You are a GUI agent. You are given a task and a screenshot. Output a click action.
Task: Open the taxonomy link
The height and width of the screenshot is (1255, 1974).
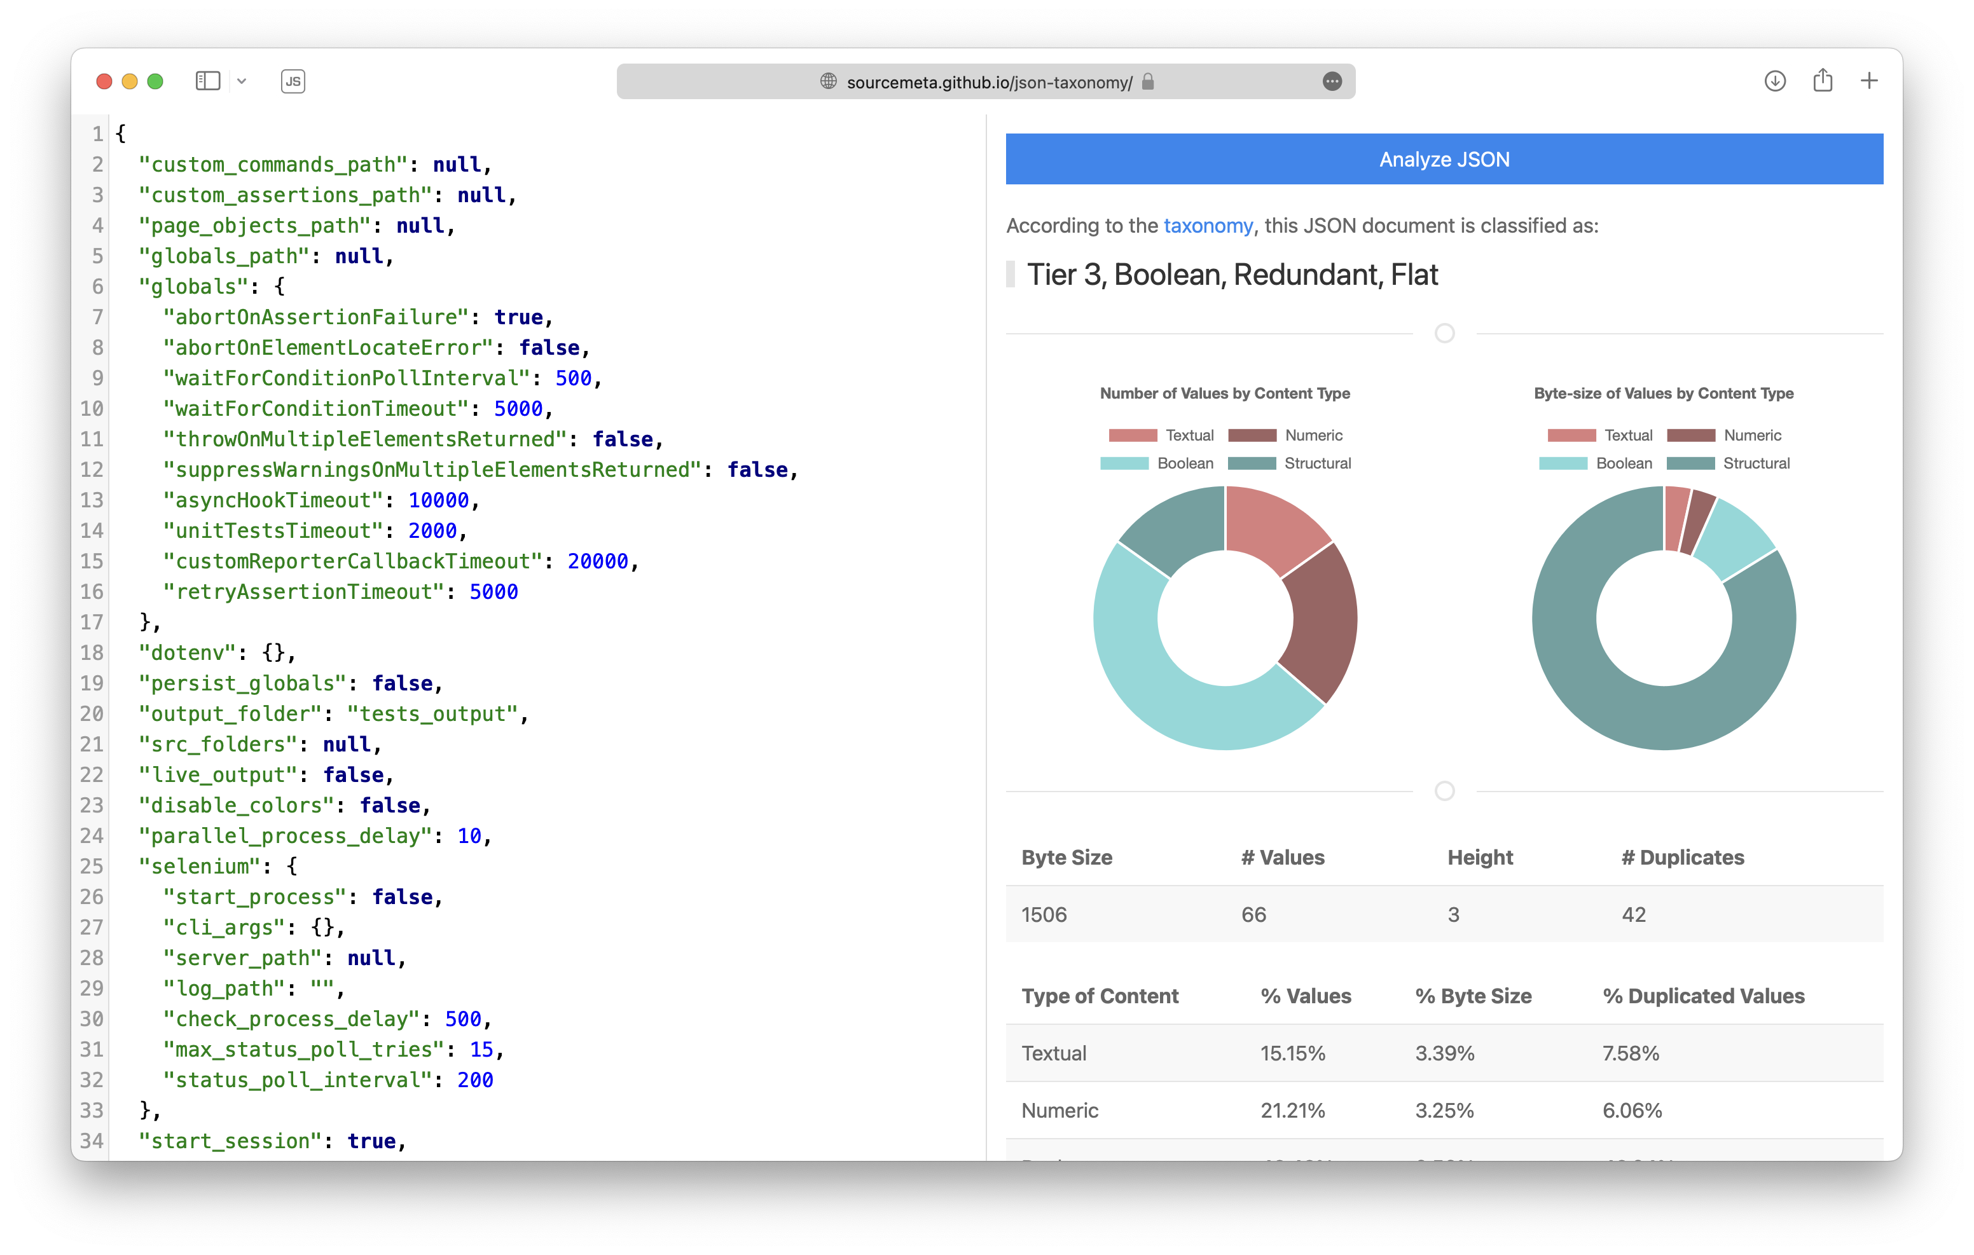(x=1208, y=226)
